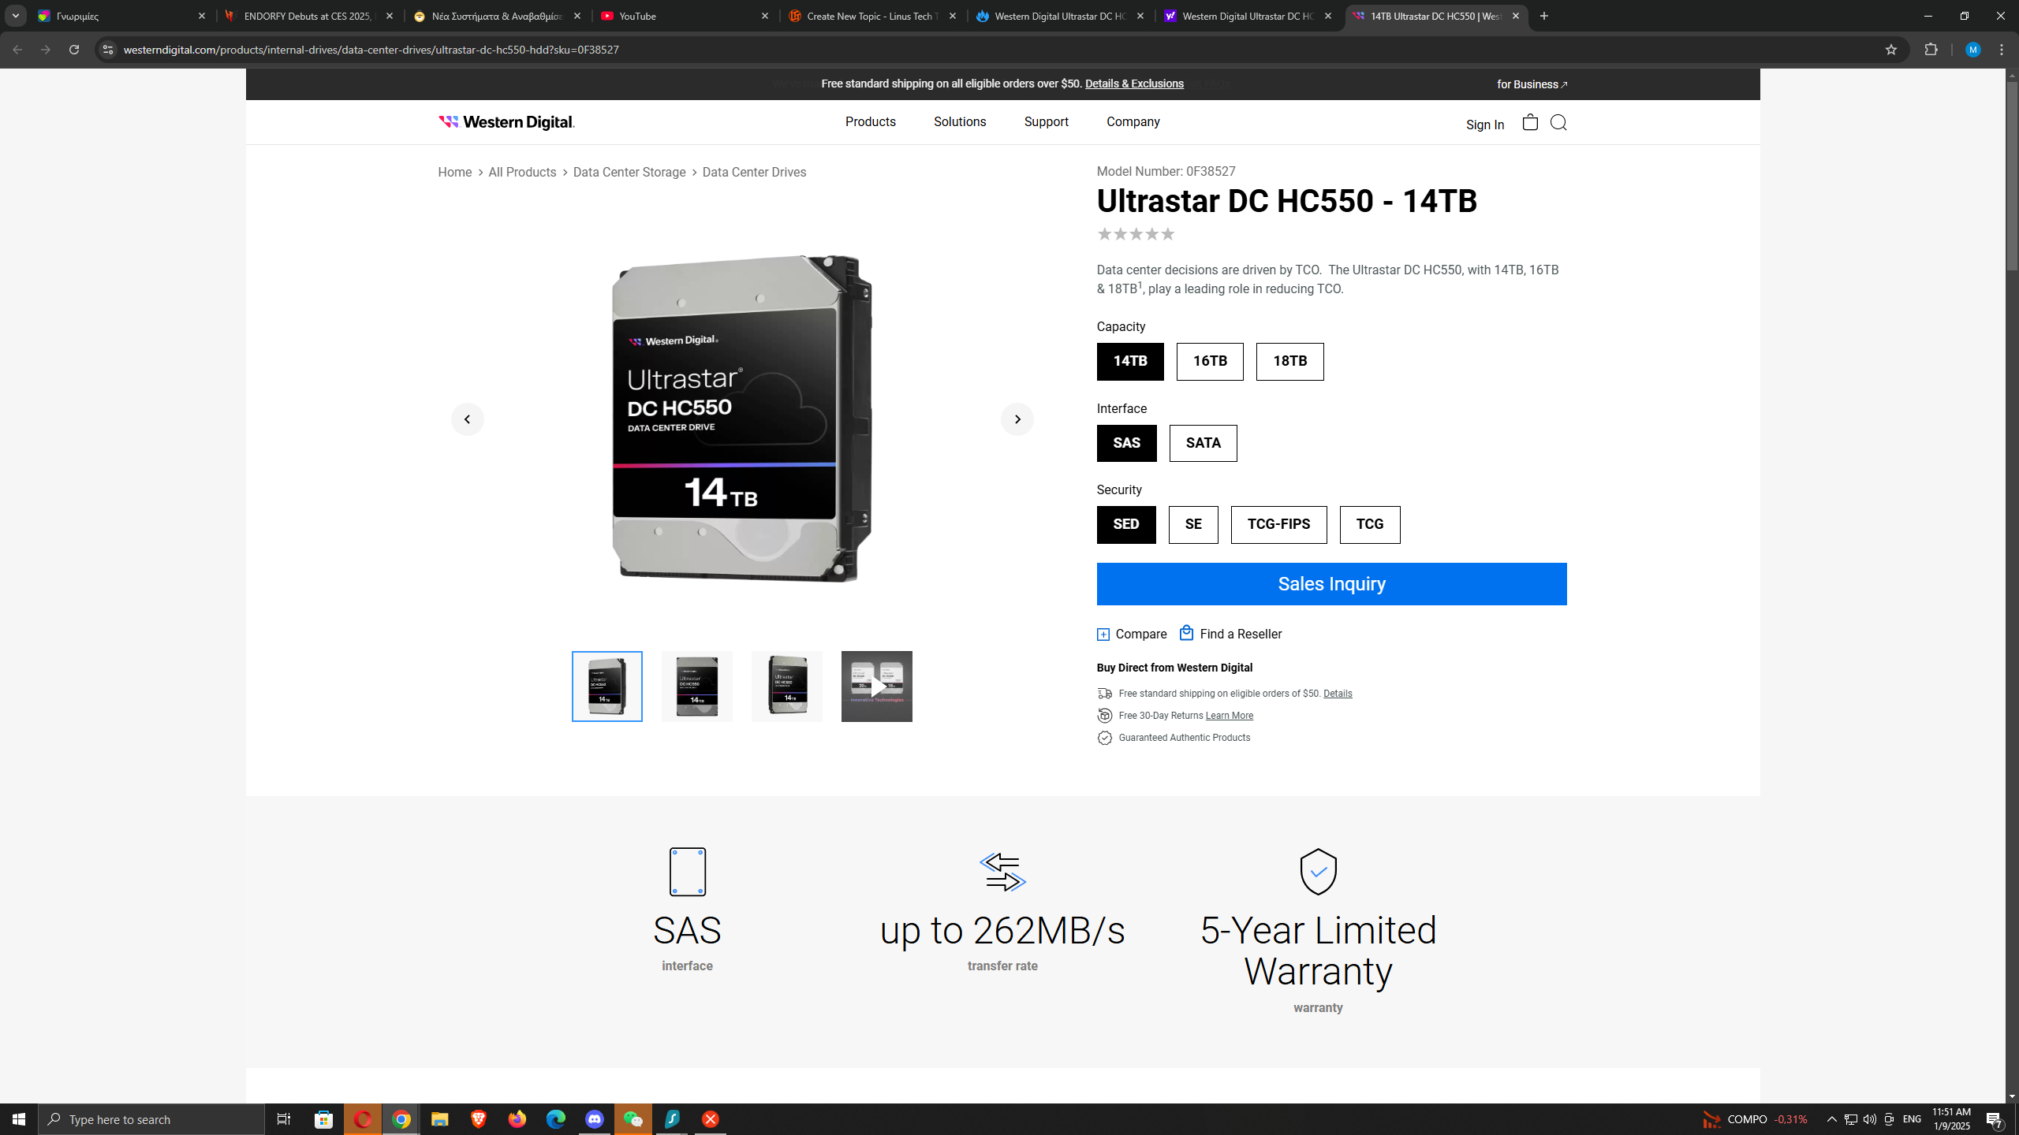
Task: Click the taskbar search box
Action: [x=151, y=1119]
